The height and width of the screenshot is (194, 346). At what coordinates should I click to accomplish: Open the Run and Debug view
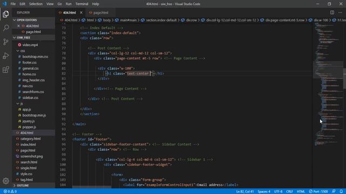(6, 56)
